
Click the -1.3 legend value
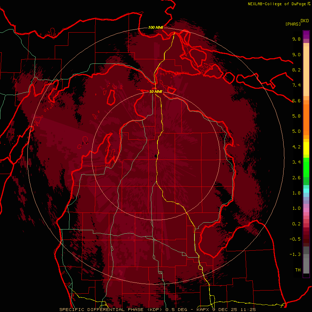[295, 254]
